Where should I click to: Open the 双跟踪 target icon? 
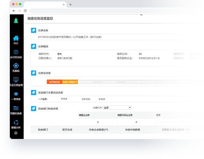click(16, 66)
